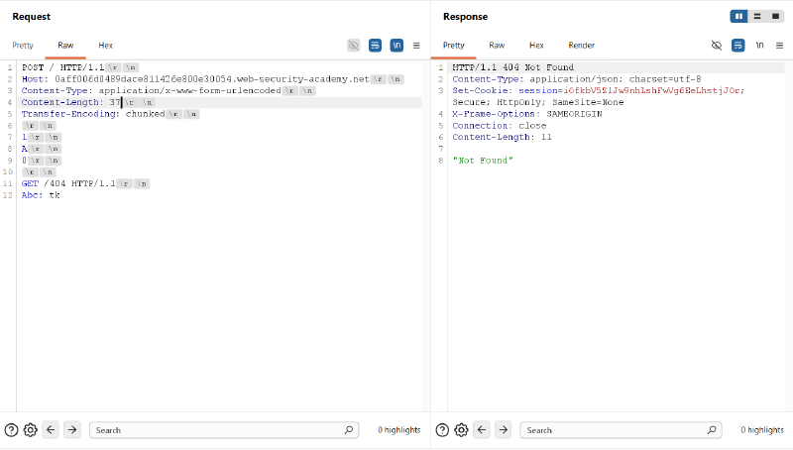This screenshot has width=793, height=450.
Task: Open the Response Render tab
Action: (x=582, y=46)
